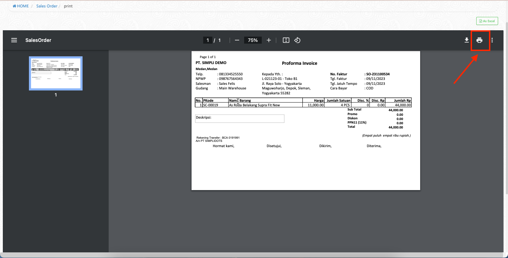Zoom out using the minus icon
This screenshot has height=258, width=508.
point(237,40)
